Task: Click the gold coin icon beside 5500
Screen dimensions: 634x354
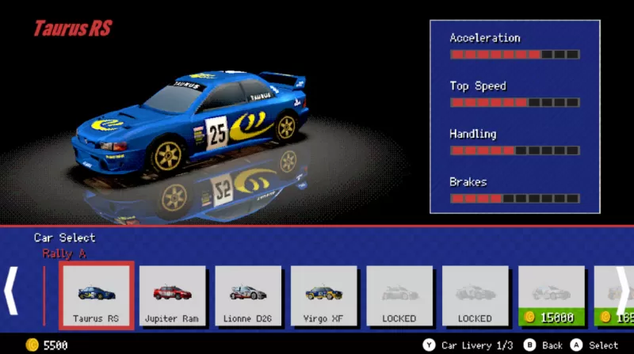Action: coord(32,345)
